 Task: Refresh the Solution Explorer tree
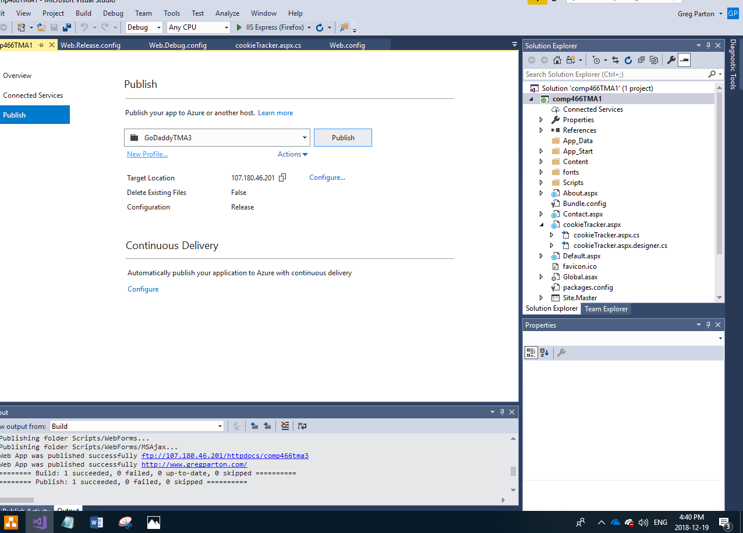pos(628,60)
